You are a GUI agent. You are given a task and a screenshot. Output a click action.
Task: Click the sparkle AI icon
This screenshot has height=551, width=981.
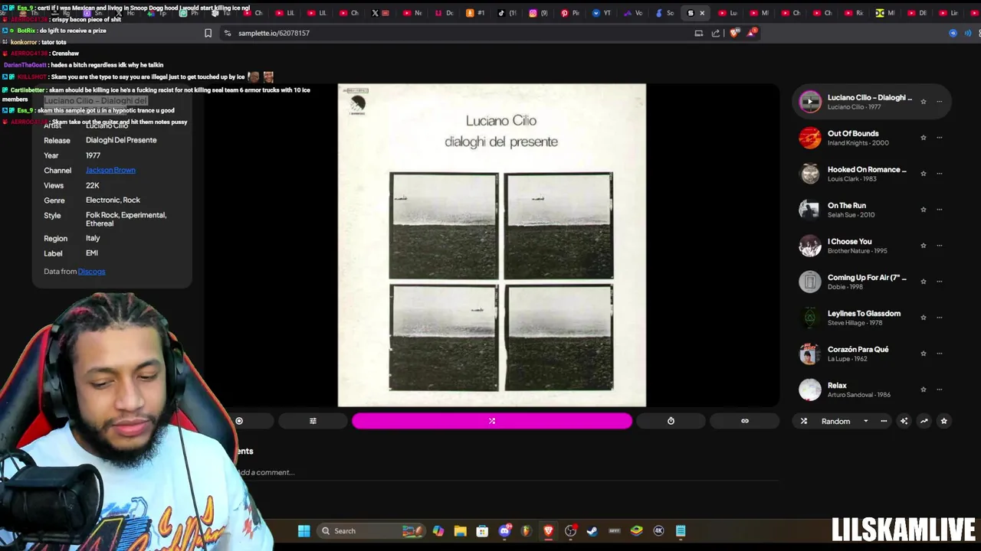click(904, 421)
